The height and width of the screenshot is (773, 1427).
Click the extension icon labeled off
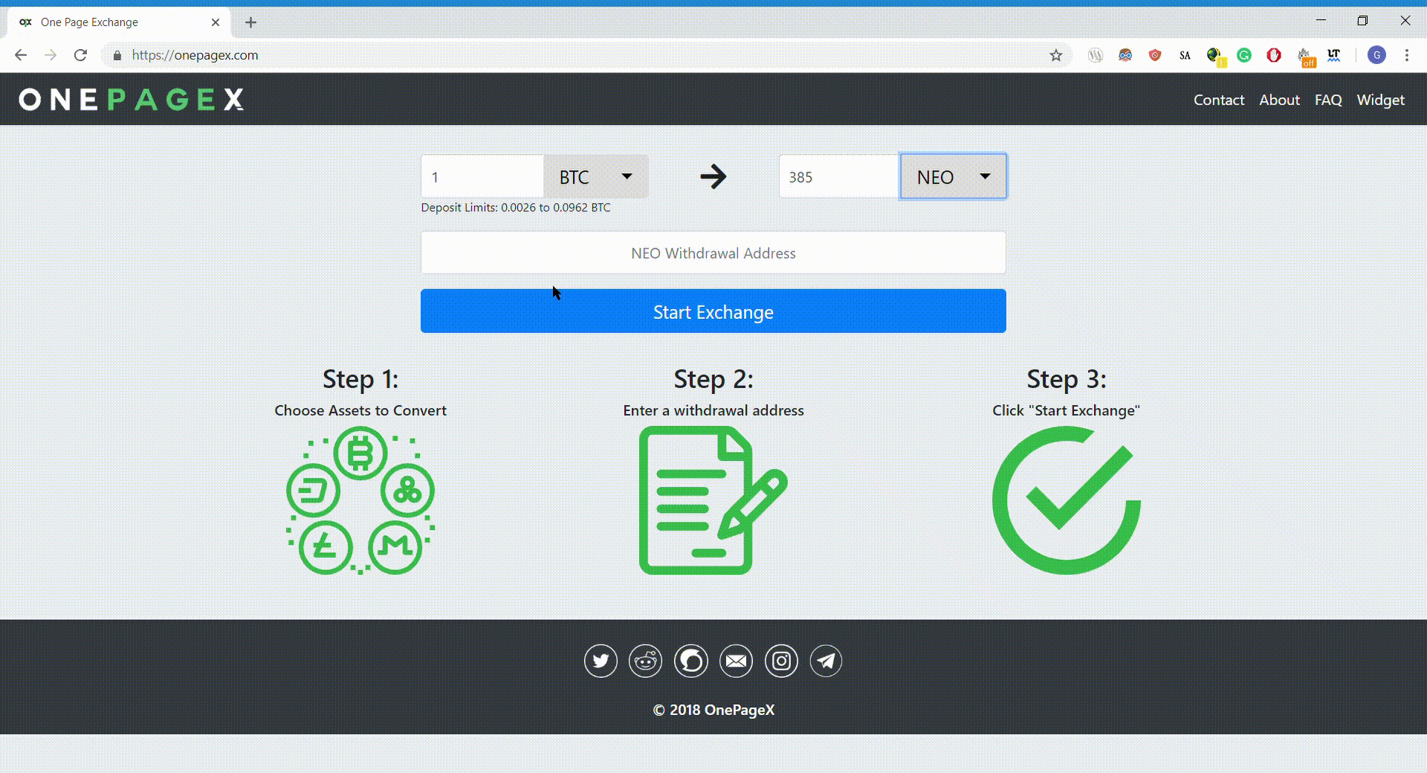point(1306,56)
